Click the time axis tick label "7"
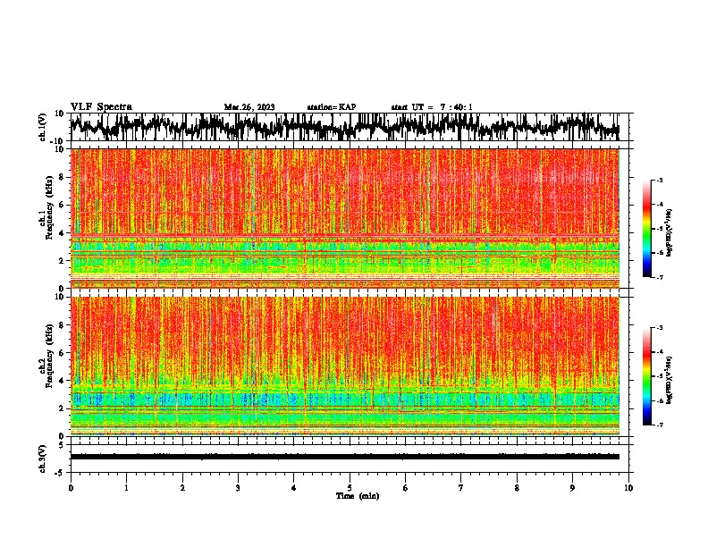The height and width of the screenshot is (547, 708). pyautogui.click(x=461, y=488)
